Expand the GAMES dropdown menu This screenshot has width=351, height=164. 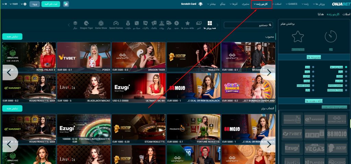point(291,4)
